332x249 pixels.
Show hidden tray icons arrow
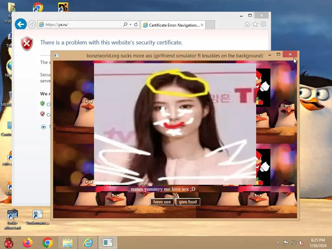point(278,243)
